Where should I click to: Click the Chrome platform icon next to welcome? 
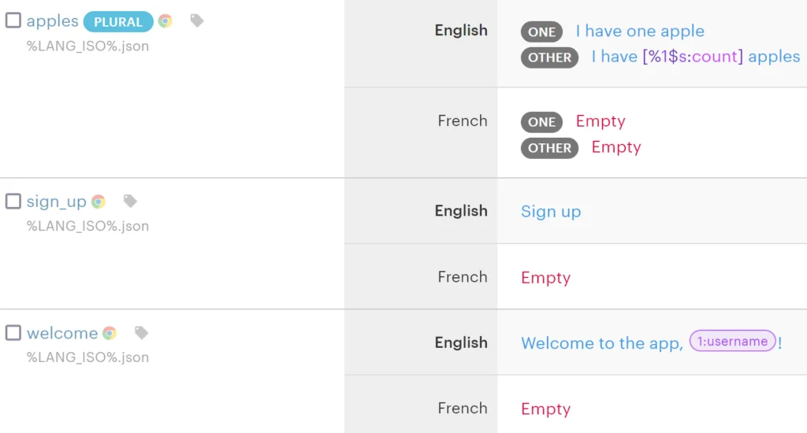[x=110, y=333]
